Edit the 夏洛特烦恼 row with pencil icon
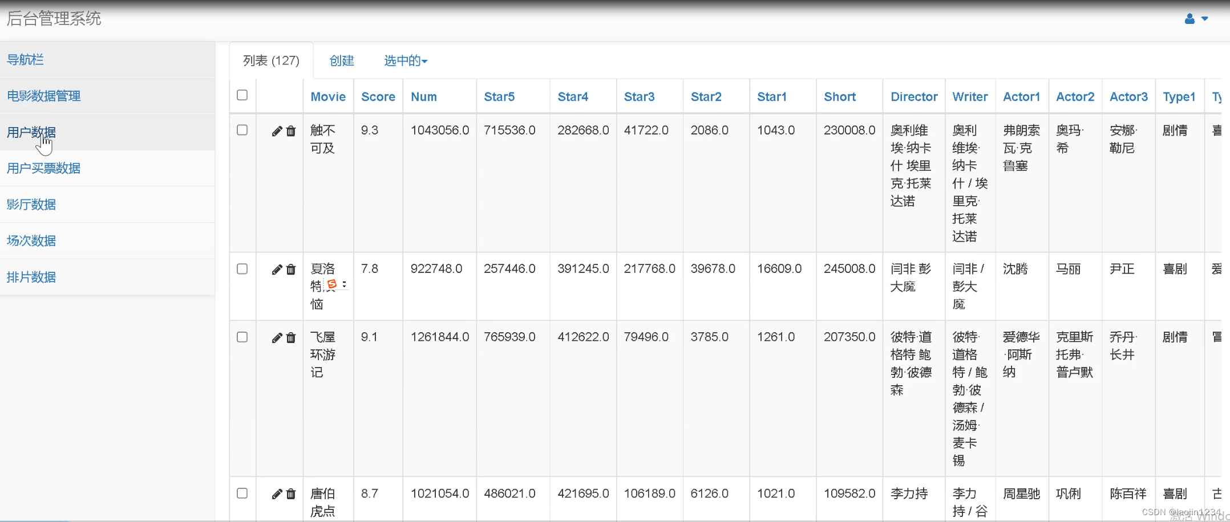 pyautogui.click(x=277, y=270)
